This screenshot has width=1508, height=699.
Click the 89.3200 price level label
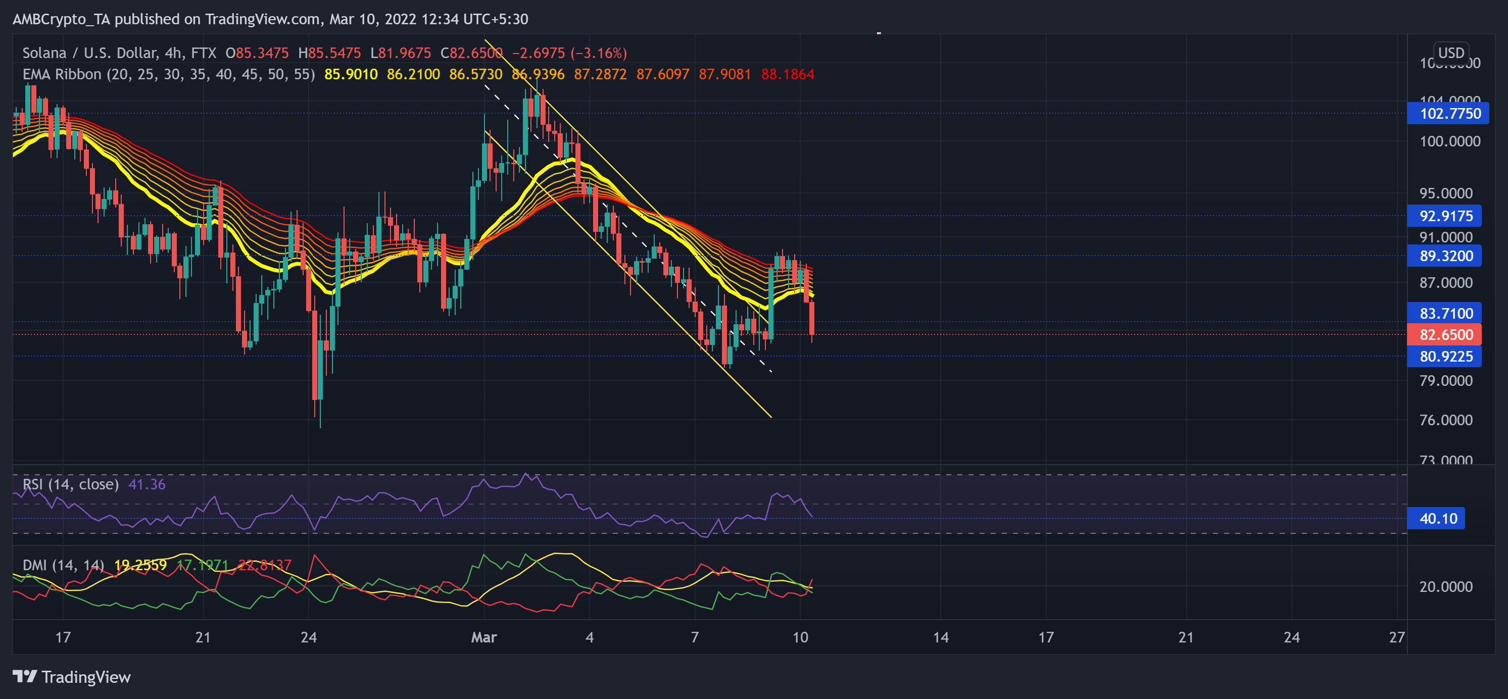pos(1445,256)
